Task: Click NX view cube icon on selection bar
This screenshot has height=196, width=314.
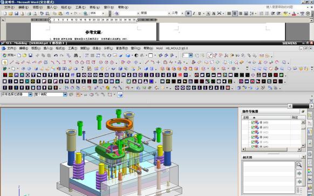Action: pos(120,95)
